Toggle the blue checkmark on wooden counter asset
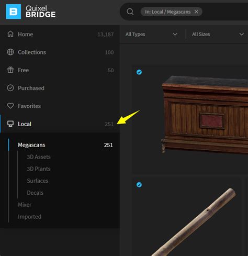 pos(139,72)
